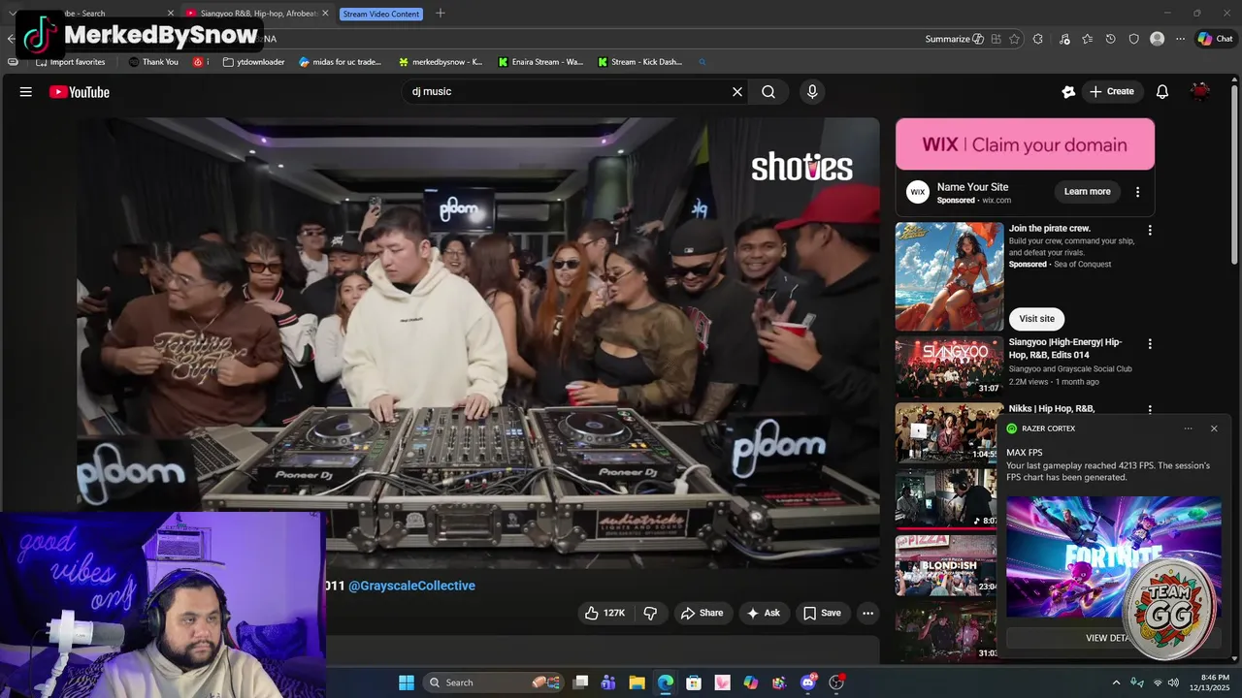
Task: Go to YouTube home via the logo
Action: coord(80,92)
